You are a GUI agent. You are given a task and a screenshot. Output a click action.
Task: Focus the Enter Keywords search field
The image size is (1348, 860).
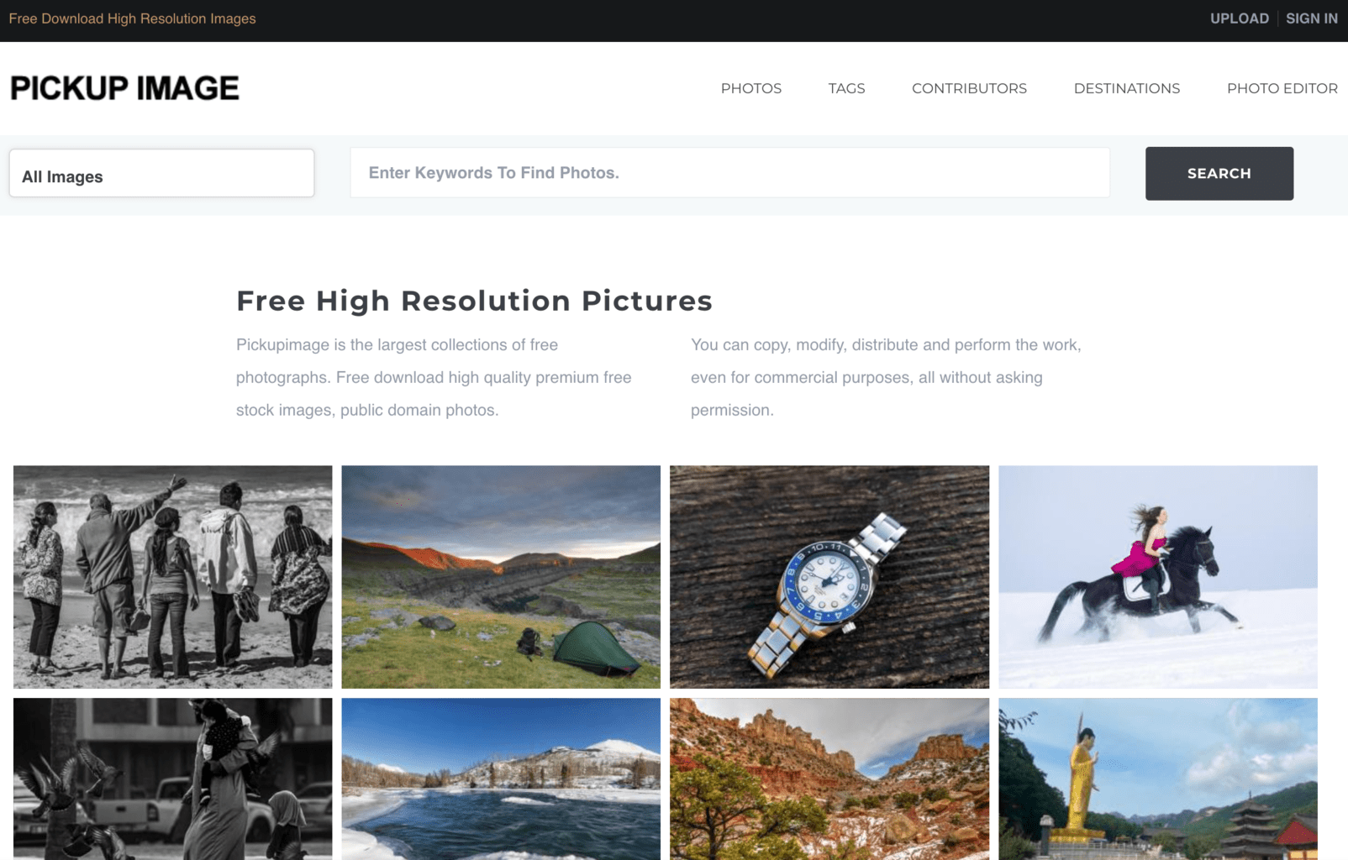(729, 173)
